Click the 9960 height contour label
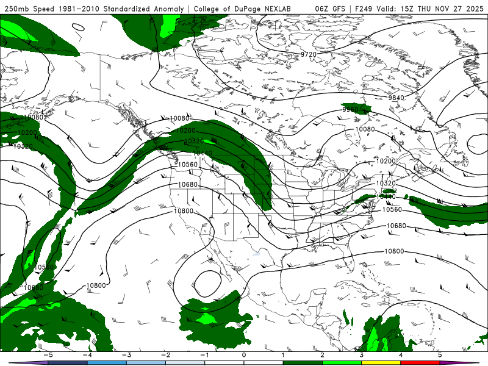The width and height of the screenshot is (488, 366). point(350,110)
